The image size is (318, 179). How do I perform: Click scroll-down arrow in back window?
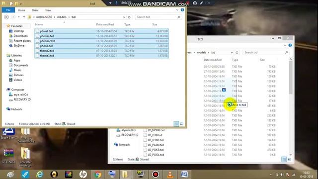[291, 155]
